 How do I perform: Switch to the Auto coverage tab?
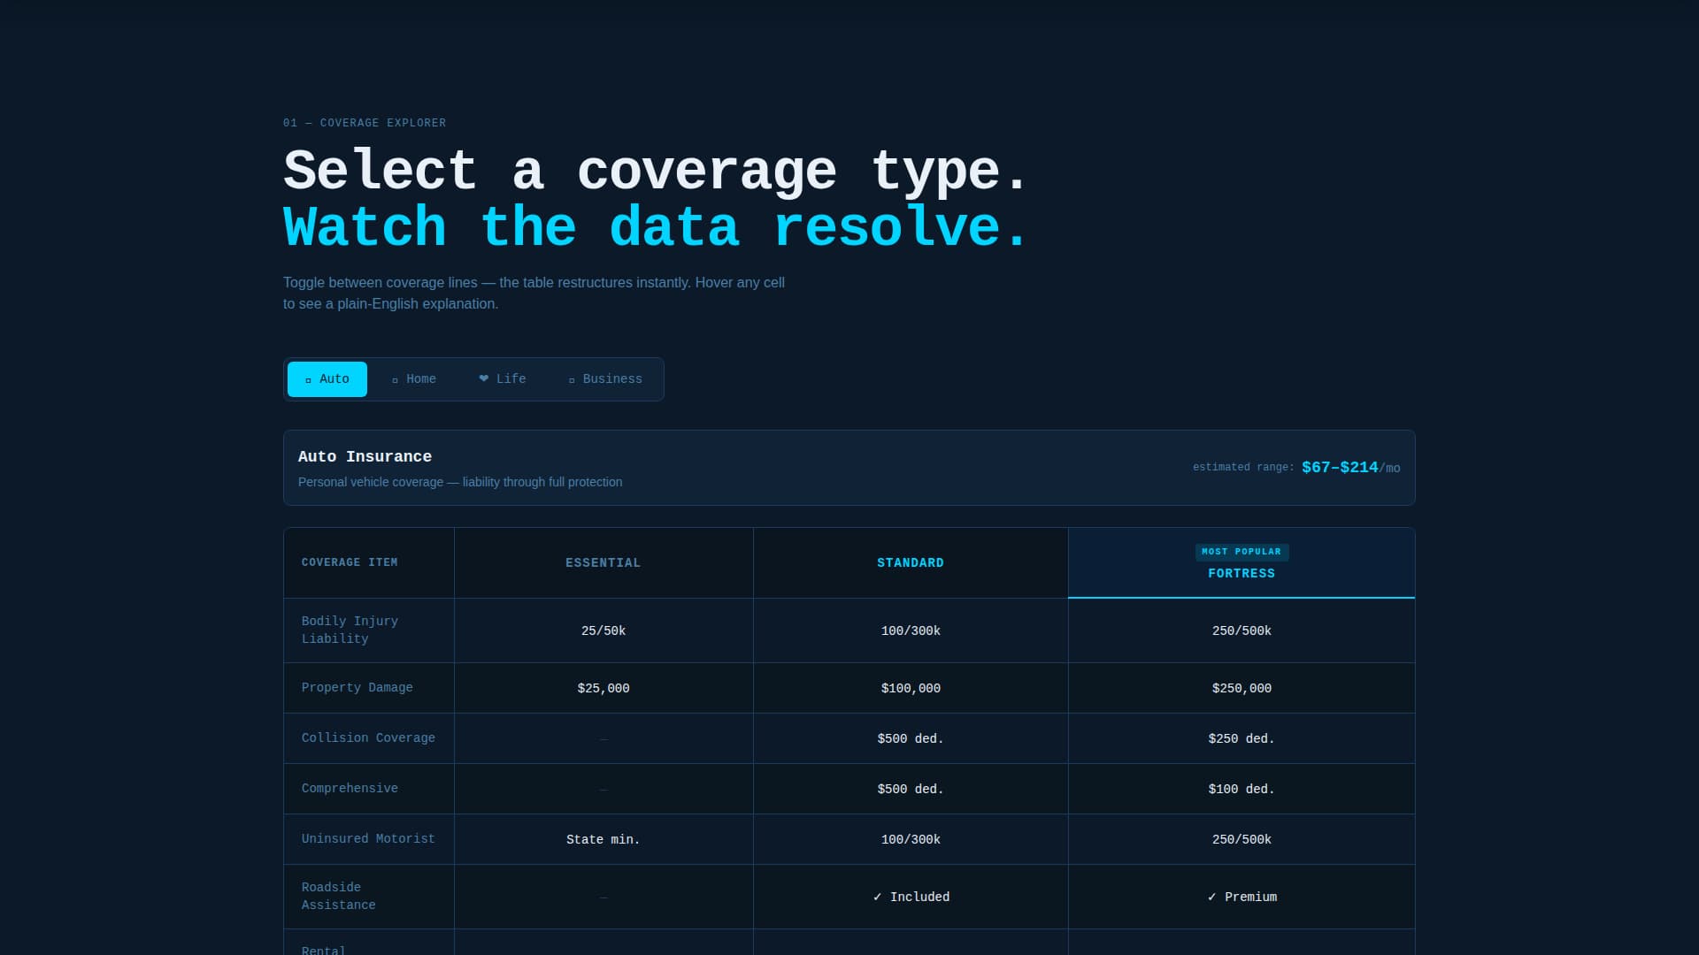(327, 379)
